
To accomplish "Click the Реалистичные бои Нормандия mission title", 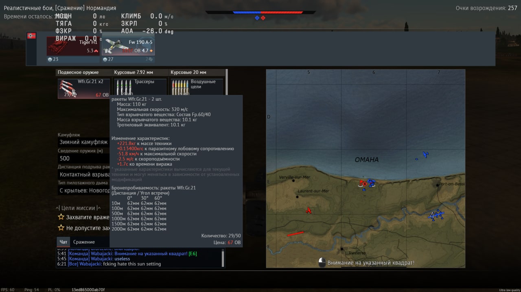I will click(60, 8).
